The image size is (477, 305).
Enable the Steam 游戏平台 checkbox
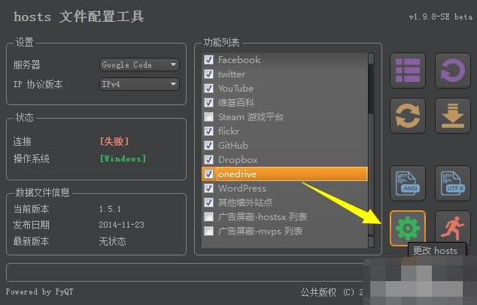(x=208, y=116)
